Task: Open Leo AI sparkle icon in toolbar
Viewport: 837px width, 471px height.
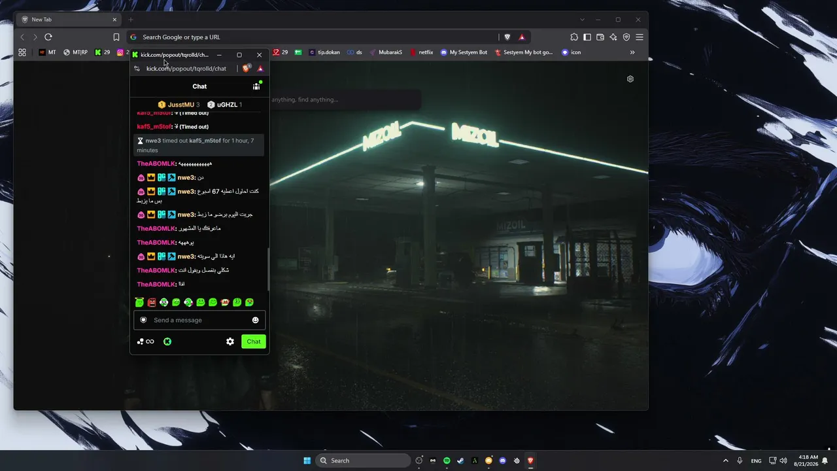Action: 613,37
